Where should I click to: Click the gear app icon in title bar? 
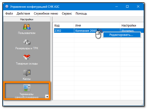pyautogui.click(x=7, y=6)
